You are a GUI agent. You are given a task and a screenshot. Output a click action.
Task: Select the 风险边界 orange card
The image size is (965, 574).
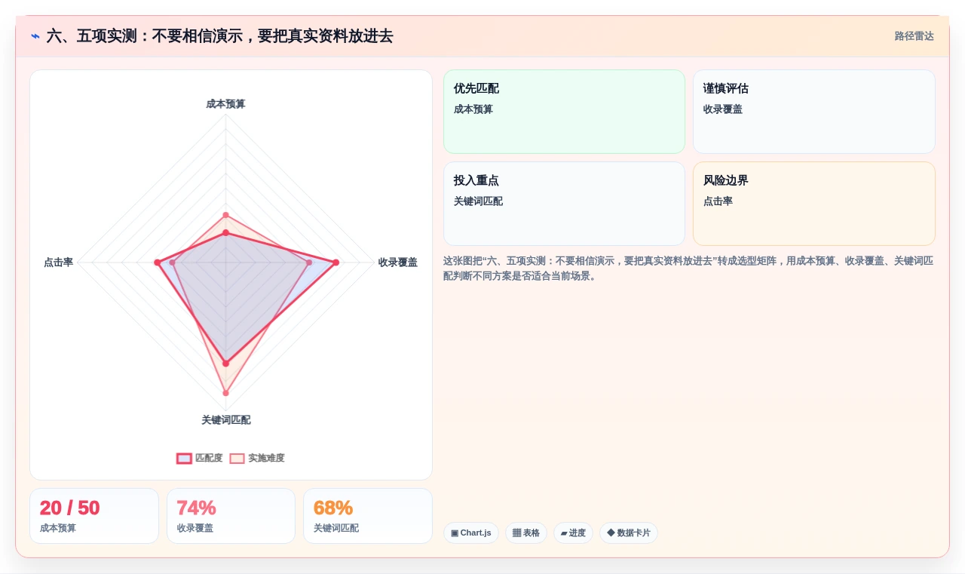click(x=814, y=204)
